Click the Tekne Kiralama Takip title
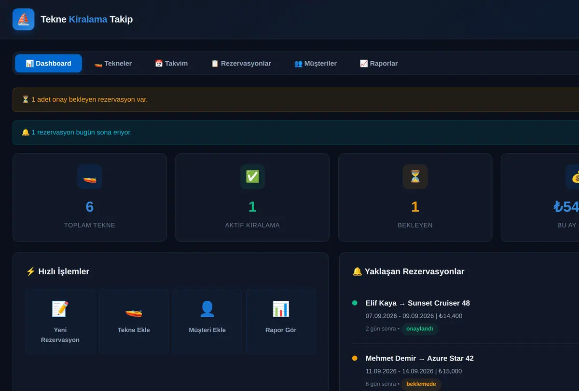 click(x=87, y=19)
